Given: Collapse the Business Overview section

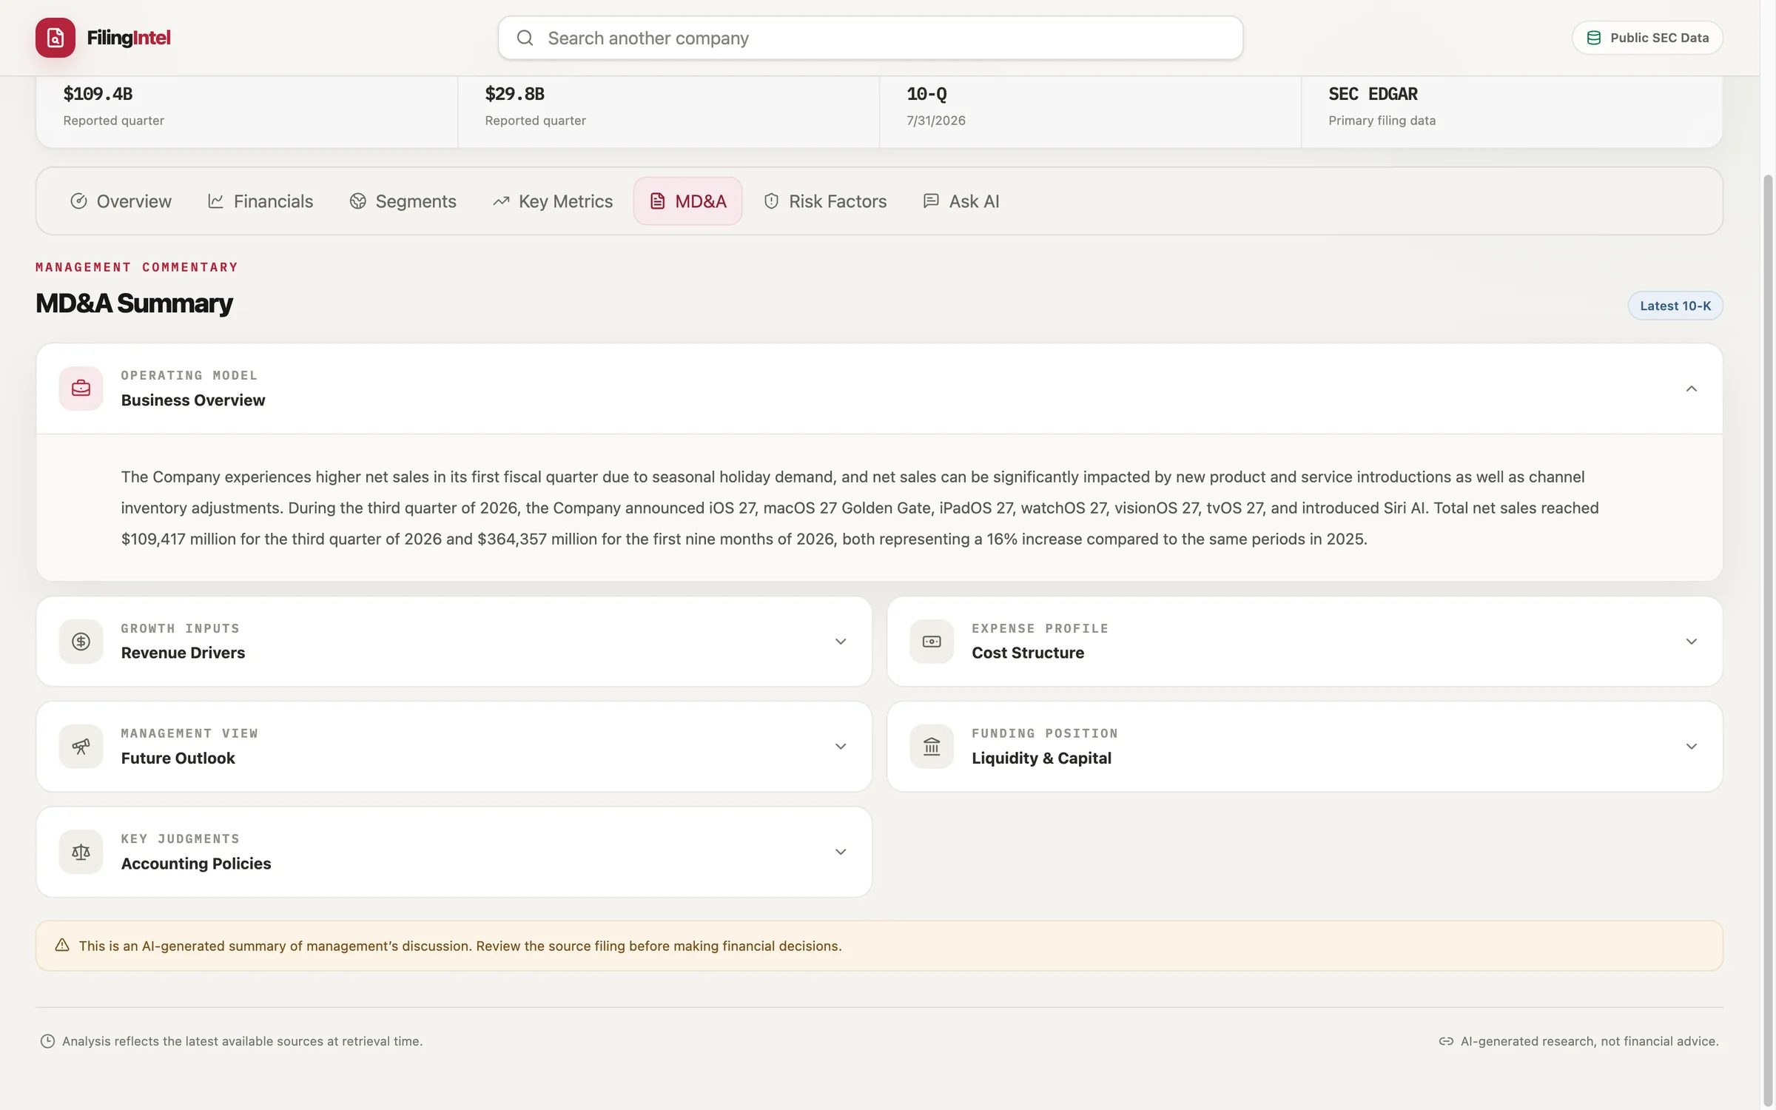Looking at the screenshot, I should [1691, 388].
